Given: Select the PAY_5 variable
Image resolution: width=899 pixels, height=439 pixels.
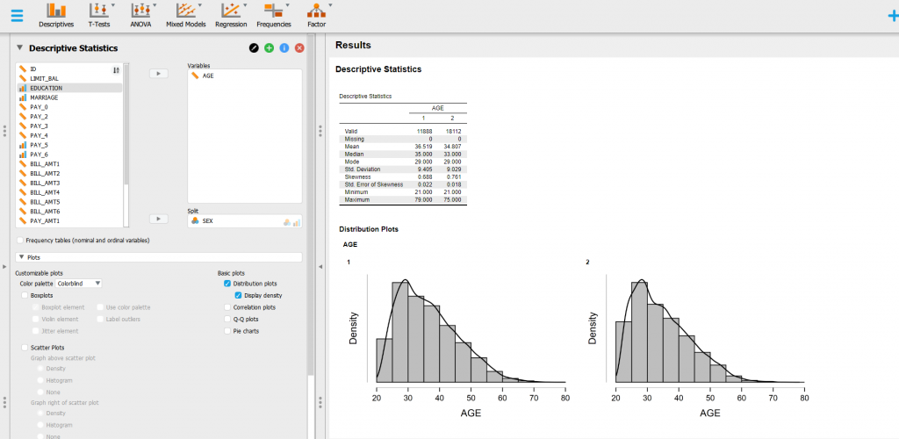Looking at the screenshot, I should (69, 145).
